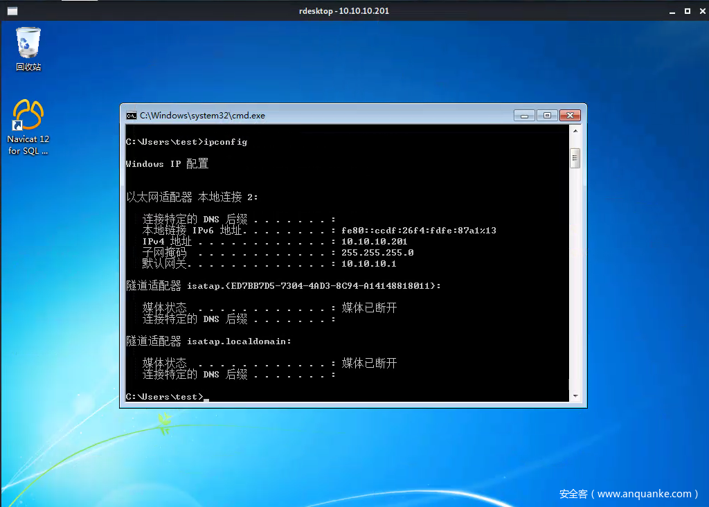This screenshot has width=709, height=507.
Task: Select the Navicat 12 for SQL shortcut icon
Action: [28, 115]
